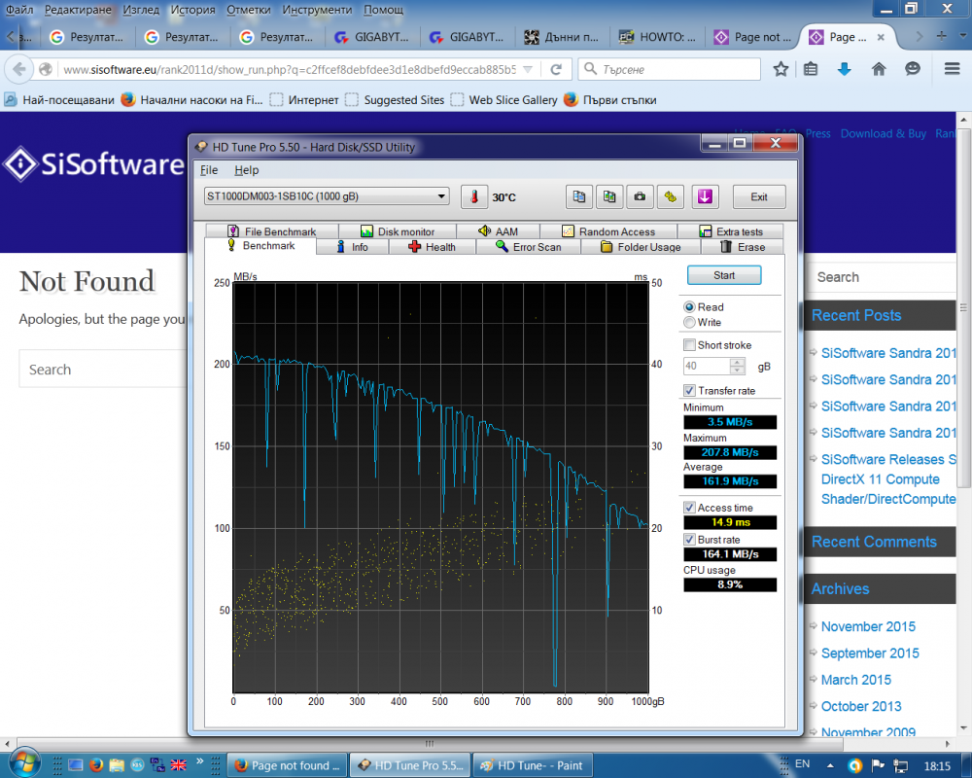The image size is (972, 778).
Task: Switch to the Error Scan tab
Action: [528, 247]
